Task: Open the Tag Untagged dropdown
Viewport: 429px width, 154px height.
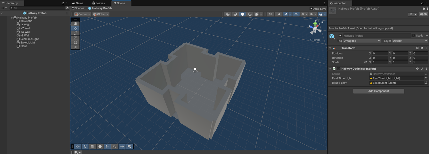Action: point(362,41)
